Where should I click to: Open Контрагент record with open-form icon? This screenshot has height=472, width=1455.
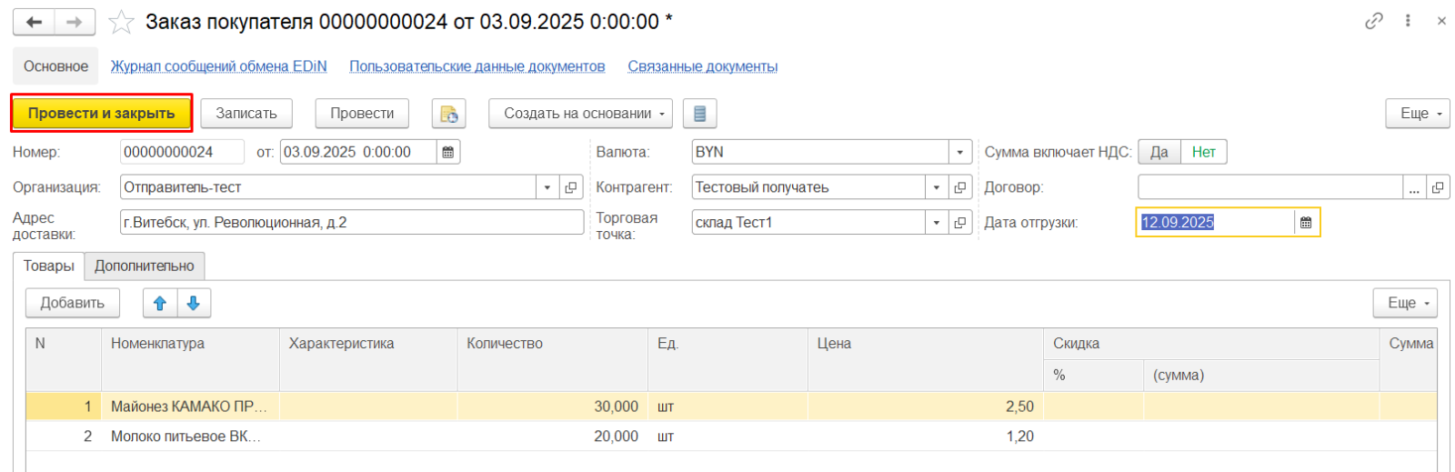tap(960, 187)
